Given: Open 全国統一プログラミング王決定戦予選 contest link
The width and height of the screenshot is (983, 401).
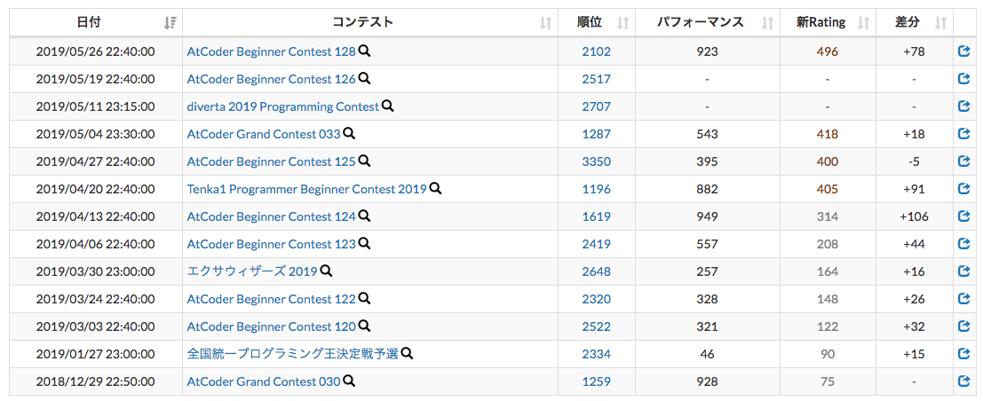Looking at the screenshot, I should point(293,355).
